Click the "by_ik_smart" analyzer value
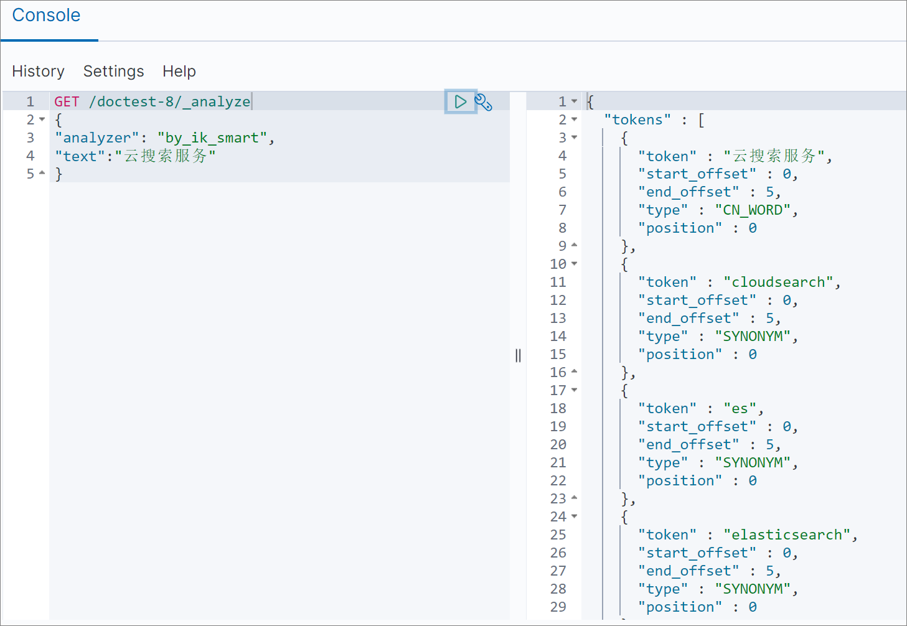Image resolution: width=907 pixels, height=626 pixels. [212, 138]
